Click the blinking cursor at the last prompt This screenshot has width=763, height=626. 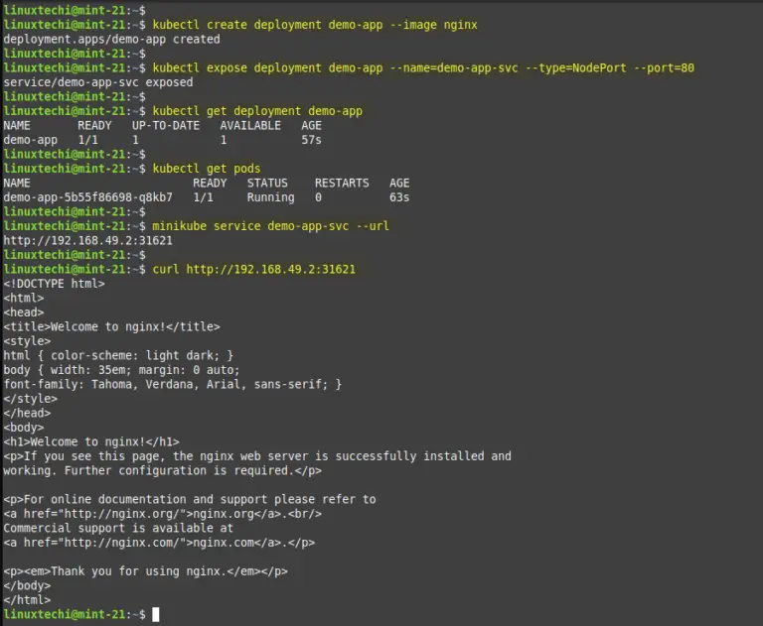click(x=156, y=614)
